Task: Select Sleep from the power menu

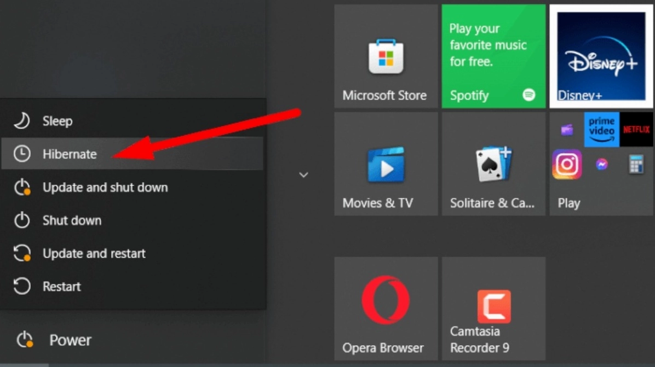Action: click(x=58, y=121)
